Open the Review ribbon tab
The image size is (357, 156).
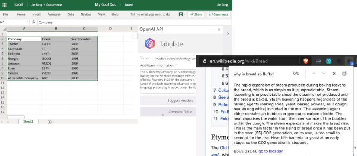coord(86,14)
